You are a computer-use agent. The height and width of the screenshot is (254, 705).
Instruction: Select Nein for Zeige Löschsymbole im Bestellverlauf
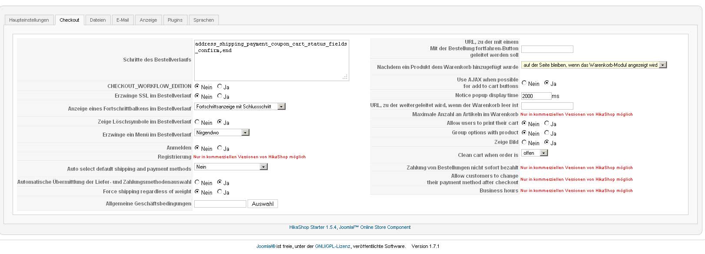pyautogui.click(x=197, y=122)
